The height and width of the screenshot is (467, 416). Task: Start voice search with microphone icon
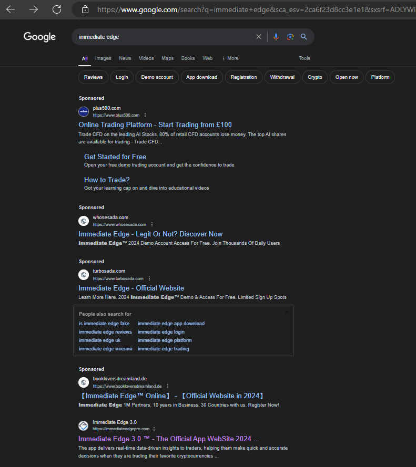tap(276, 37)
